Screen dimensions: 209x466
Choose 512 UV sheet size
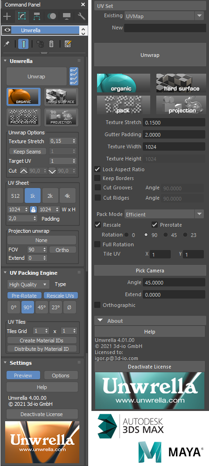pos(15,196)
